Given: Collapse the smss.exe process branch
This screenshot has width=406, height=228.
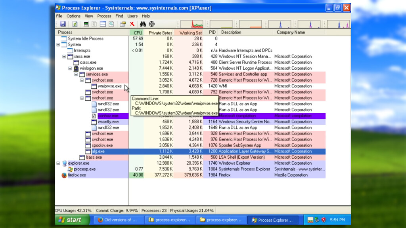Looking at the screenshot, I should pos(64,56).
